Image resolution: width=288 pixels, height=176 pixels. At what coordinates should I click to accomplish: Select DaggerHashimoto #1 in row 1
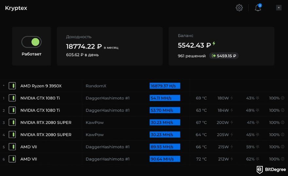click(107, 98)
